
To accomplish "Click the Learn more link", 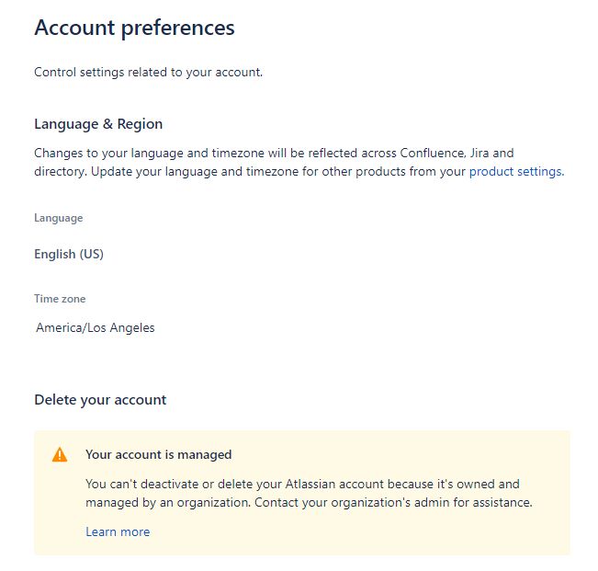I will [118, 531].
